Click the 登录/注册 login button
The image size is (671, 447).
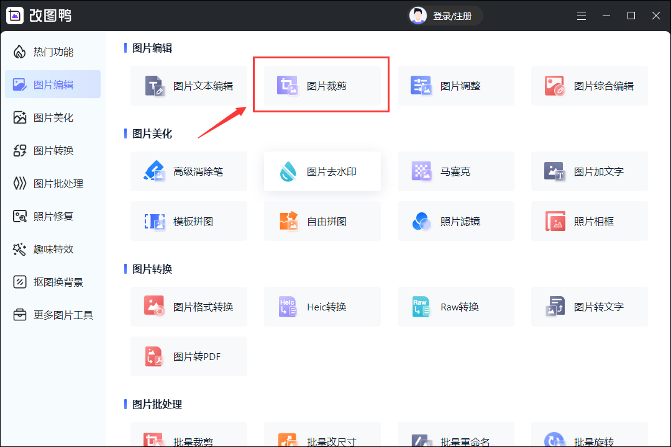click(x=445, y=16)
